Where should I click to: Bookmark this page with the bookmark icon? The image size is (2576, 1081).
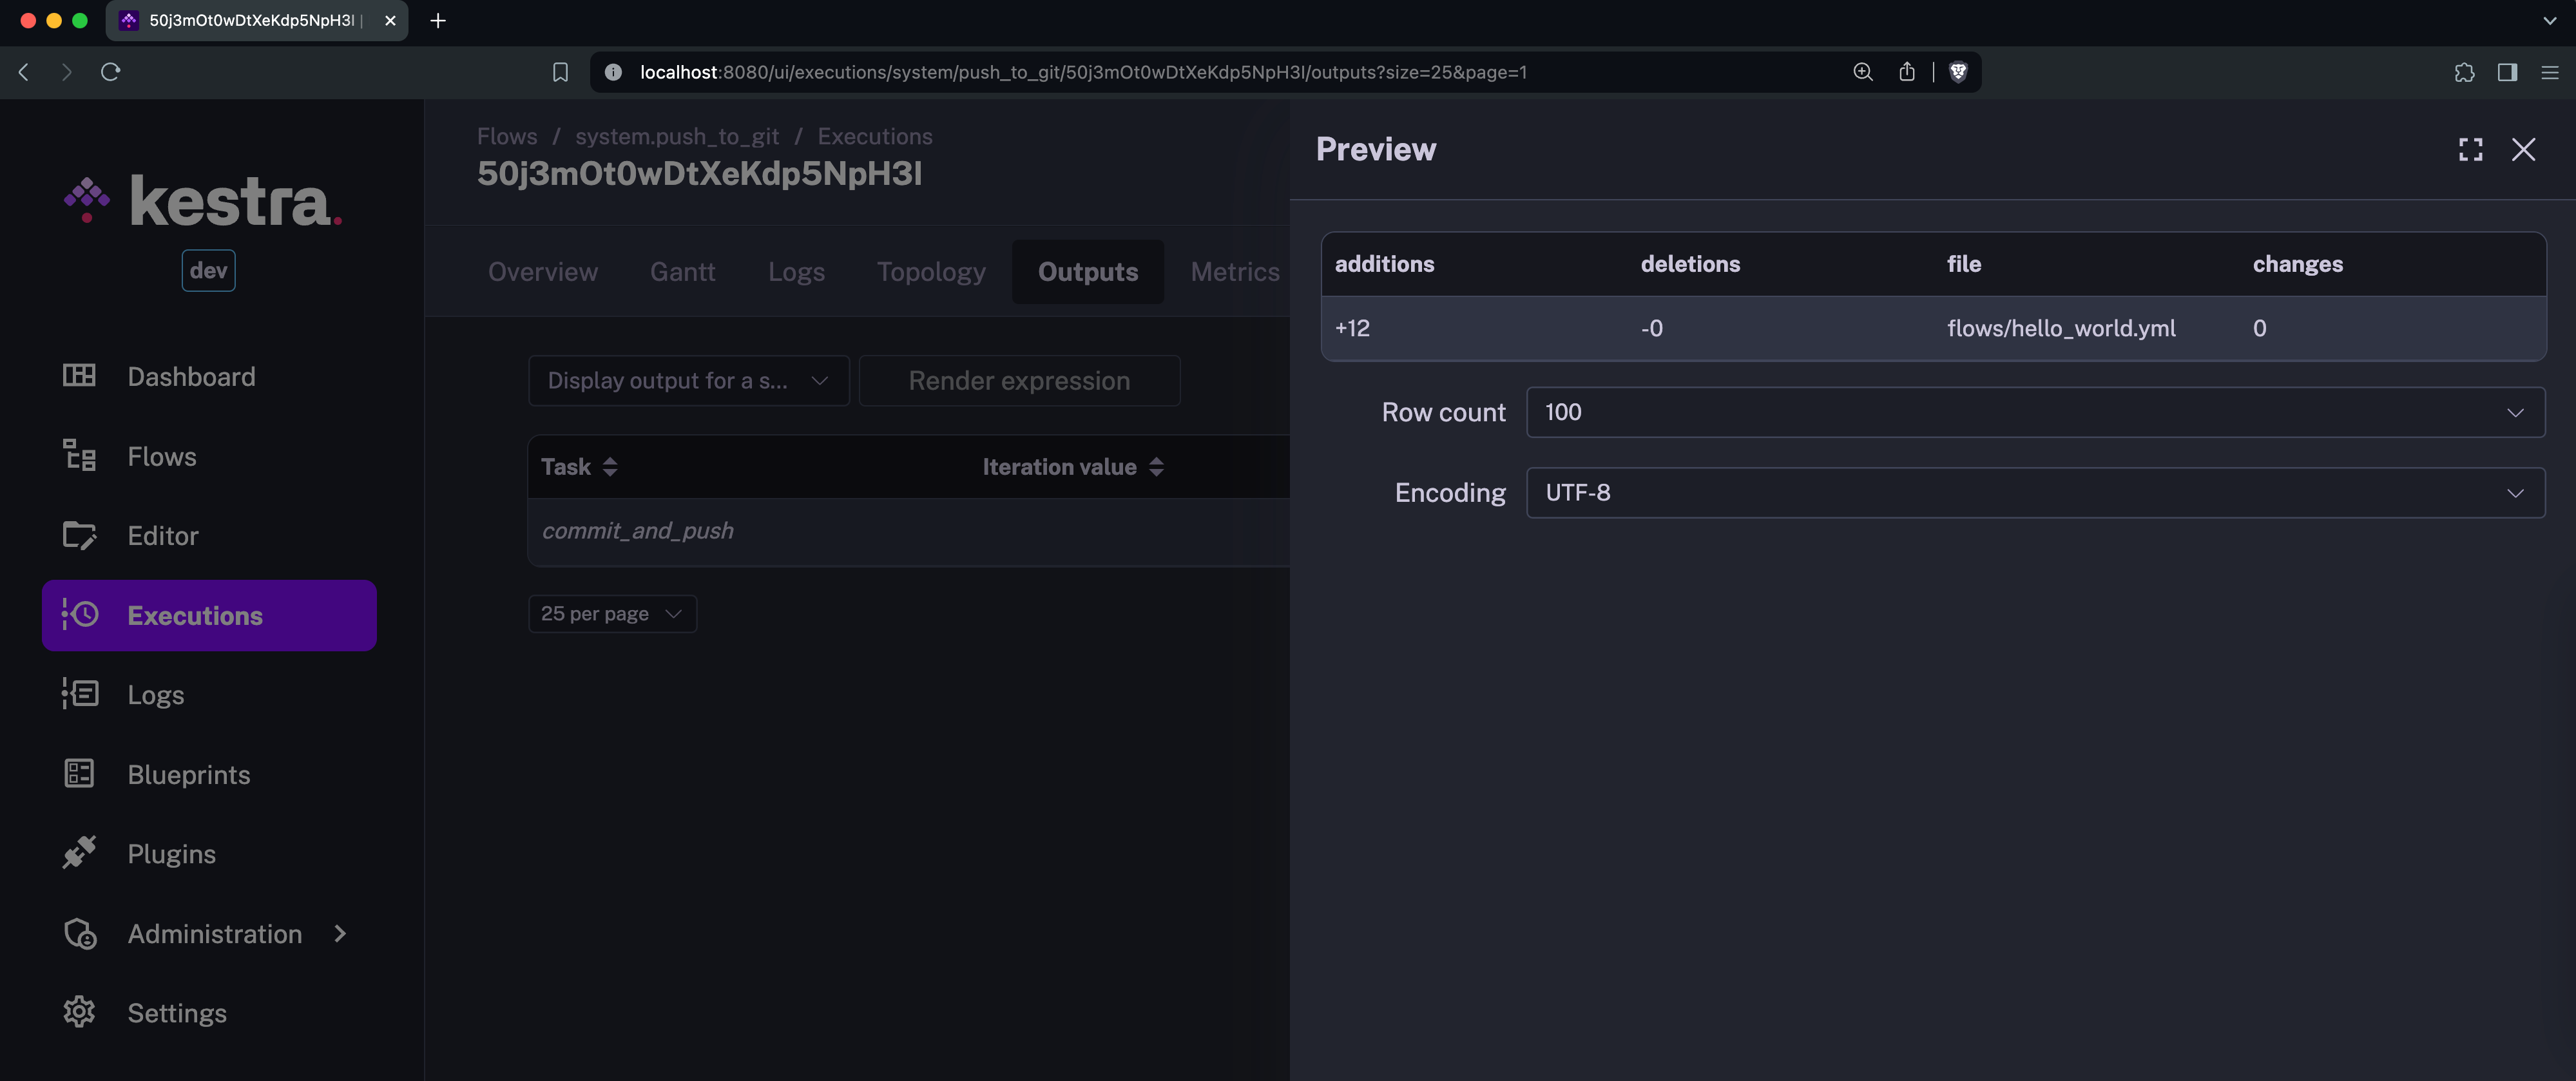click(560, 72)
